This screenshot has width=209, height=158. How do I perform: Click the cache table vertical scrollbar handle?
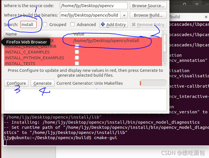coord(165,43)
